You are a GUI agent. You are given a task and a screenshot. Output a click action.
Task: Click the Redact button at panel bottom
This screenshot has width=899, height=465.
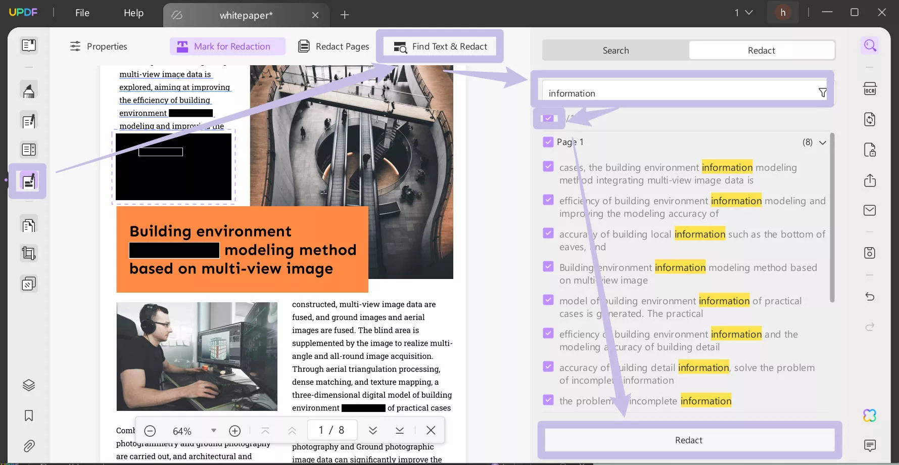coord(689,440)
